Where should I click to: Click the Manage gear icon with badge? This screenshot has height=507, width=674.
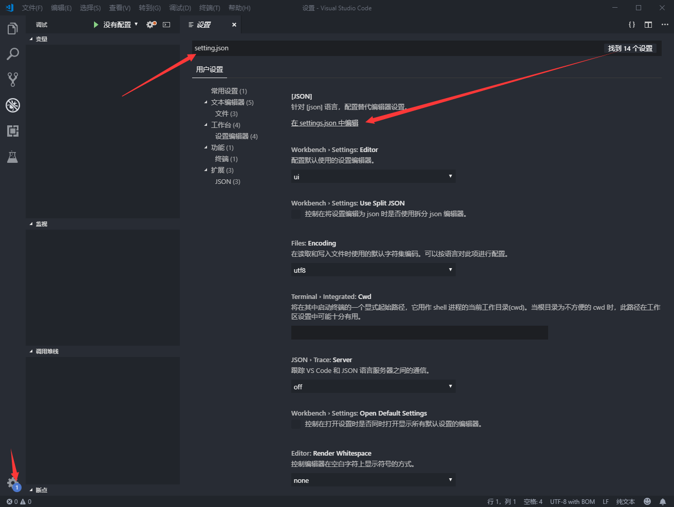point(12,483)
